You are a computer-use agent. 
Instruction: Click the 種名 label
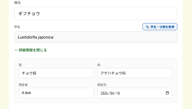pos(17,3)
